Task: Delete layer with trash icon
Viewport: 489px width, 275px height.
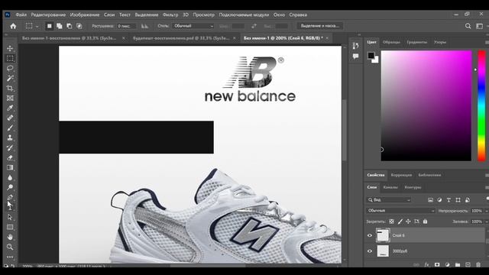Action: pyautogui.click(x=478, y=265)
